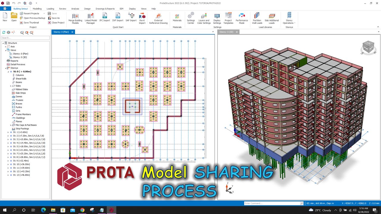
Task: Select Strip Footings in the tree
Action: coord(22,129)
